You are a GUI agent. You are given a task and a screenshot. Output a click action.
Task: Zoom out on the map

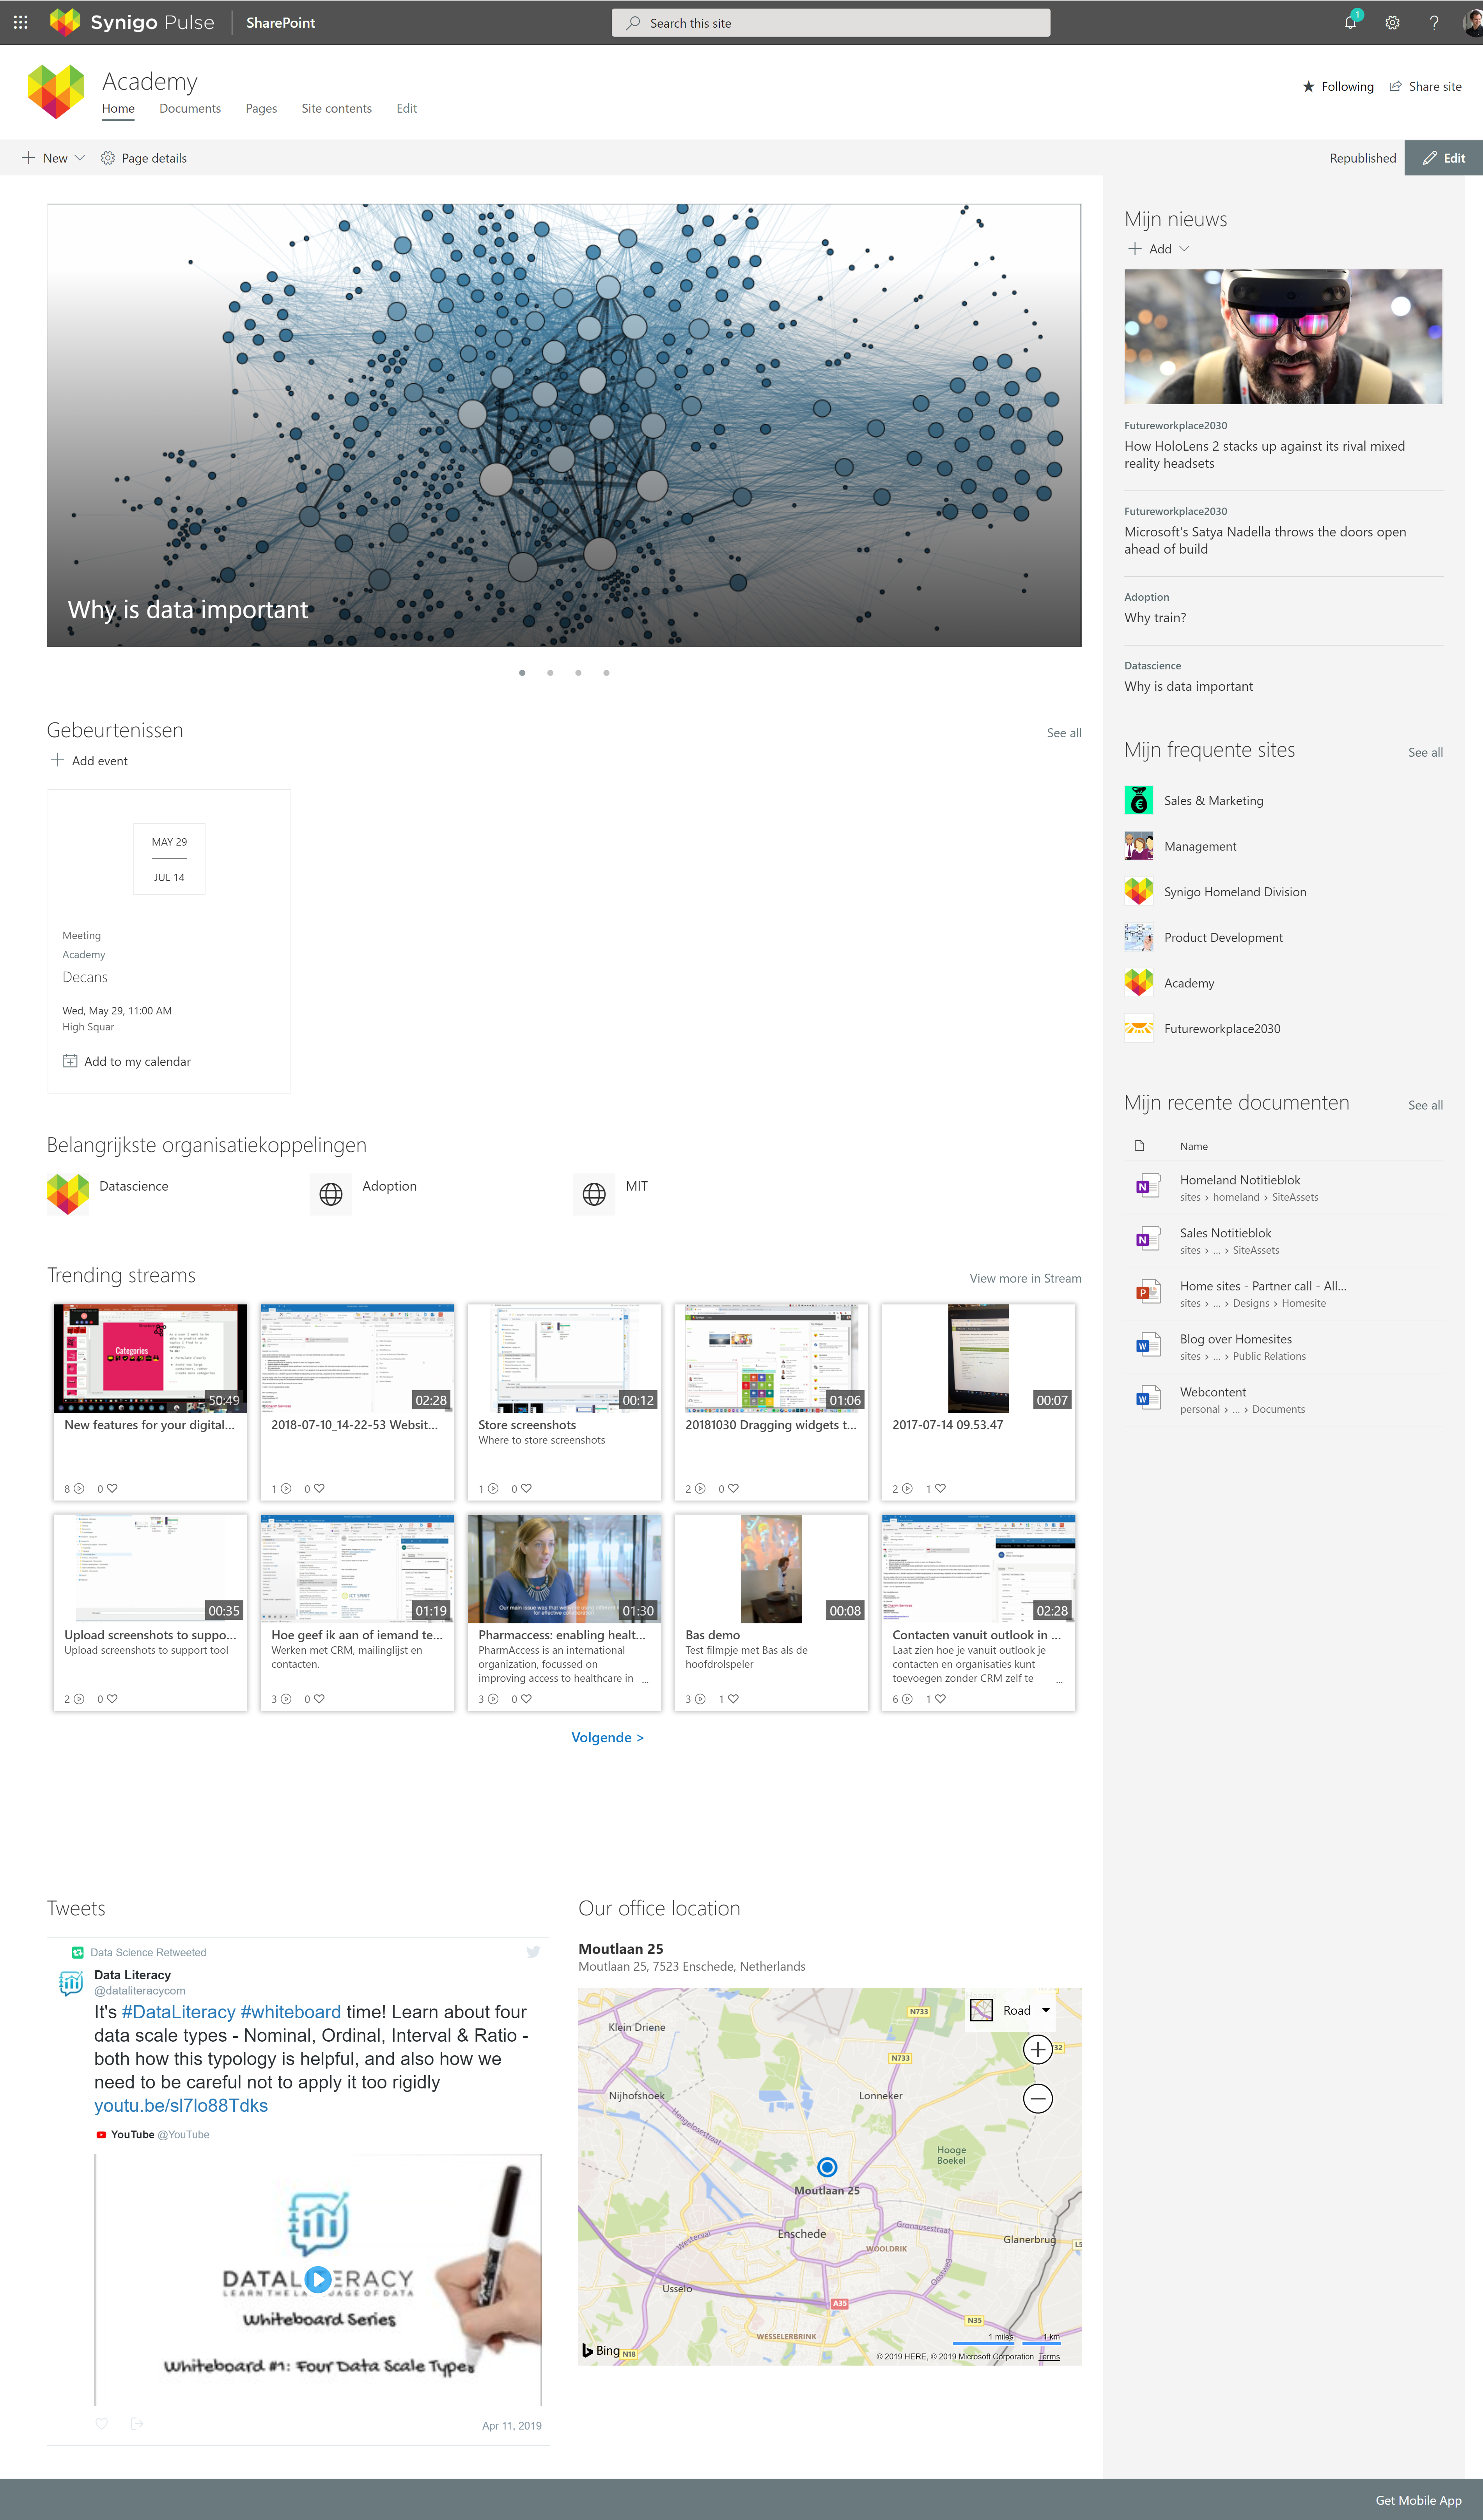(x=1038, y=2098)
